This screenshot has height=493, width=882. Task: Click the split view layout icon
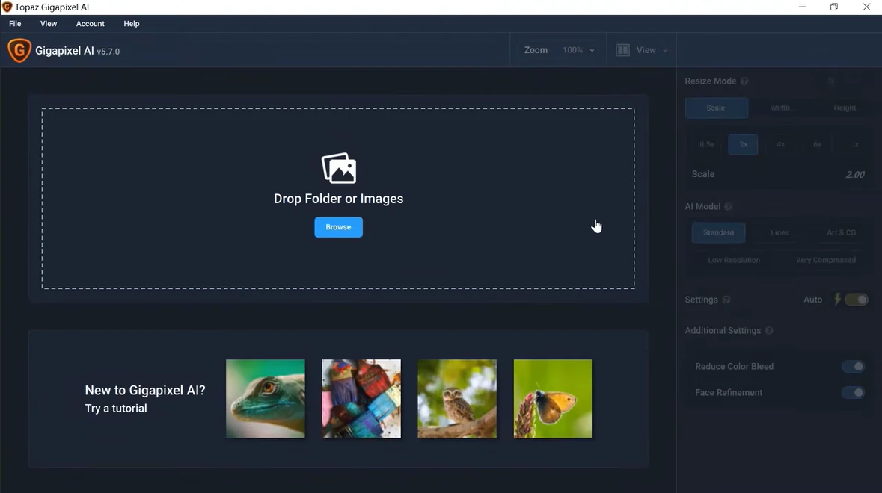click(x=622, y=50)
